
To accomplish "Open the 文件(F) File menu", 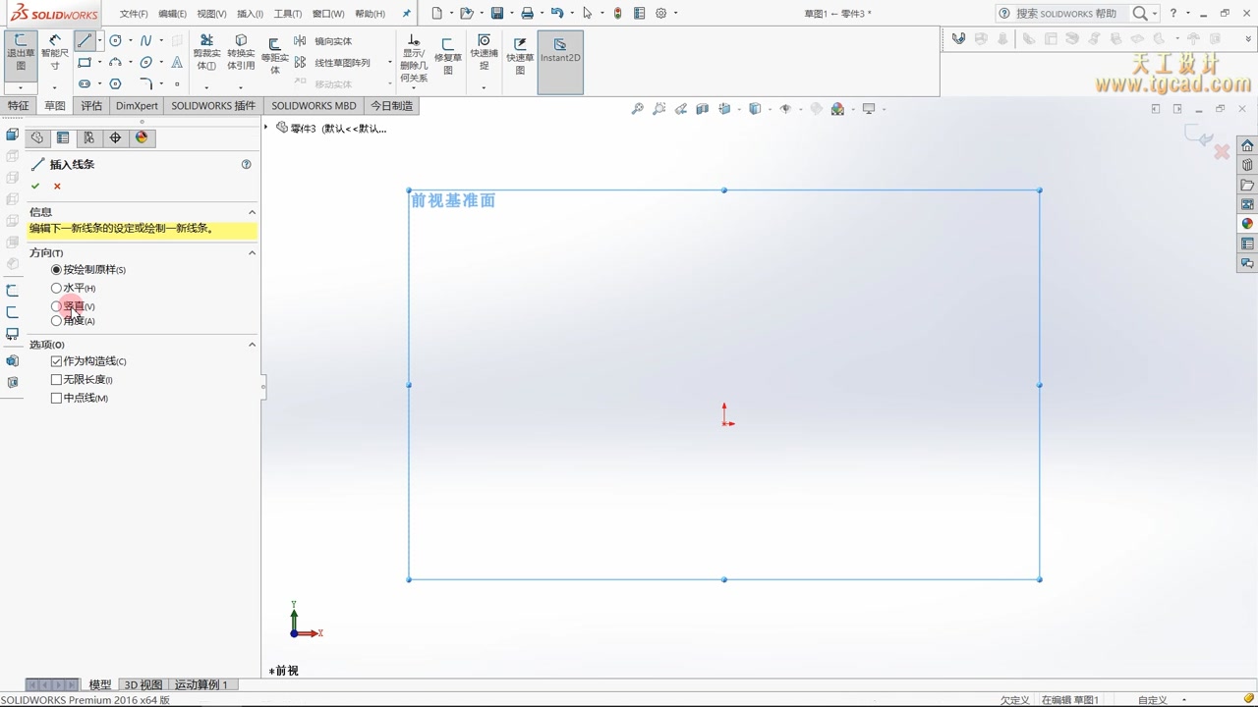I will pyautogui.click(x=134, y=14).
